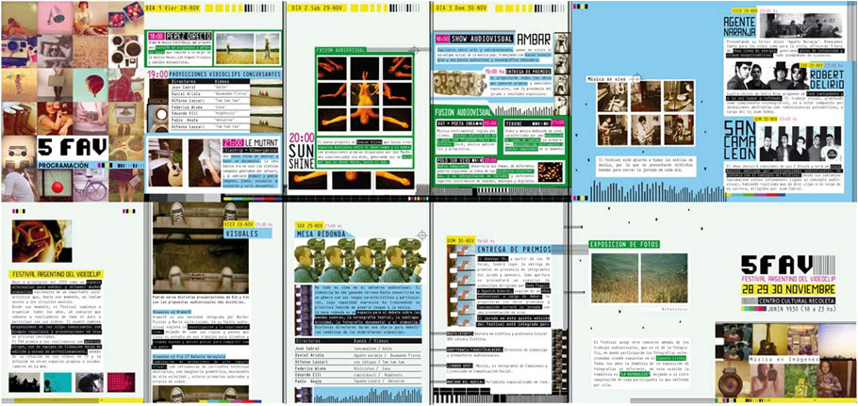Click the yellow FESTIVAL ARGENTINO DEL VIDEOCLIP heading

click(56, 274)
